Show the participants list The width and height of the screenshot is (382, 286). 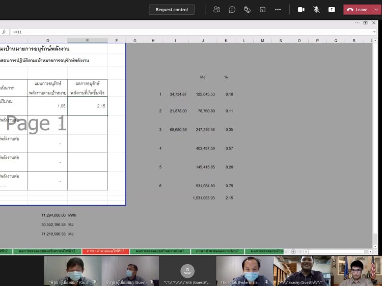coord(217,10)
